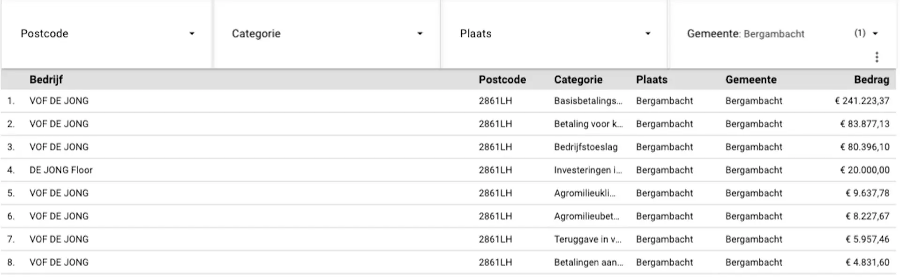Click the Postcode column header

pos(502,80)
